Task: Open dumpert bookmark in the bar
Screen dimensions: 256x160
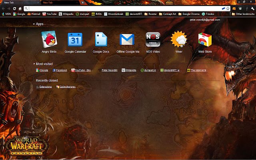Action: pyautogui.click(x=83, y=14)
